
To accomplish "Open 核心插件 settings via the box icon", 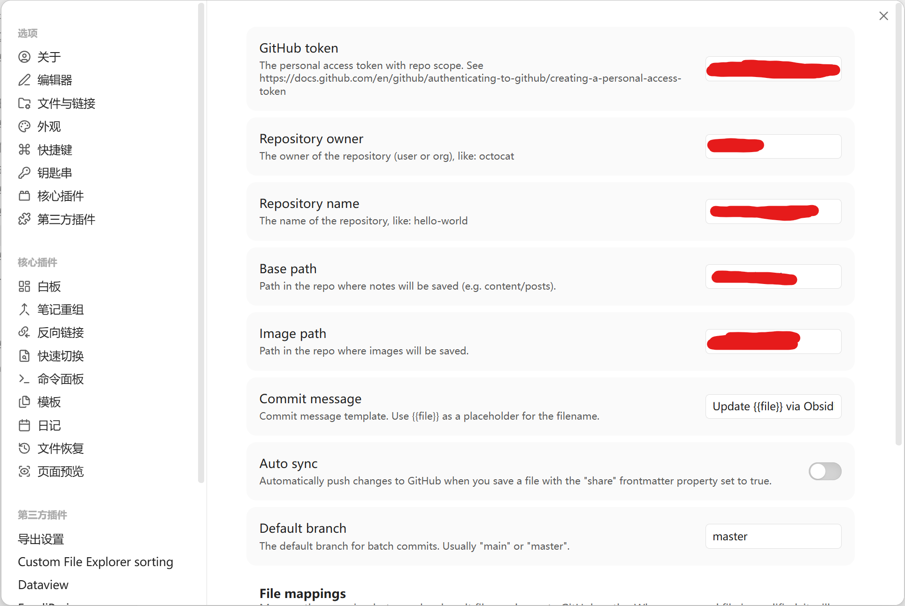I will (x=60, y=196).
